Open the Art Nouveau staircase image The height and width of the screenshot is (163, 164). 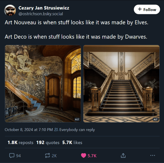[x=43, y=84]
